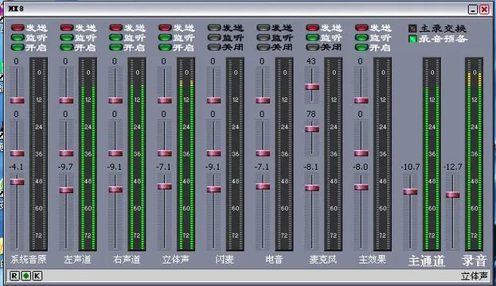
Task: Enable 监听 on the 闪麦 channel
Action: click(214, 37)
